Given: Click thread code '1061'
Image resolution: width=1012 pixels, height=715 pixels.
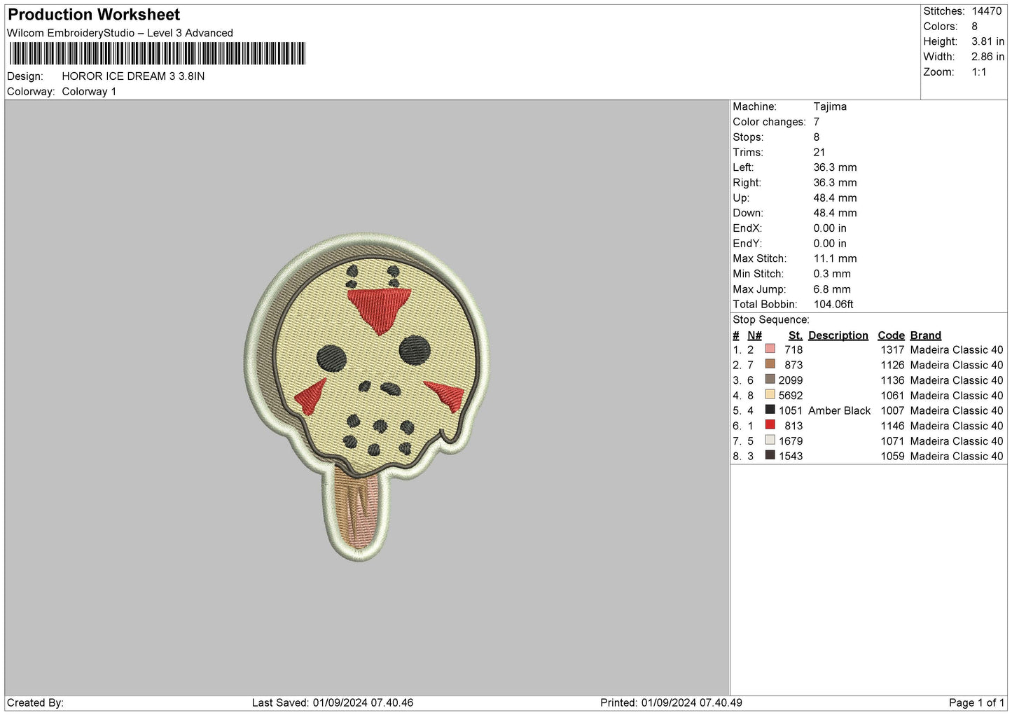Looking at the screenshot, I should point(892,396).
